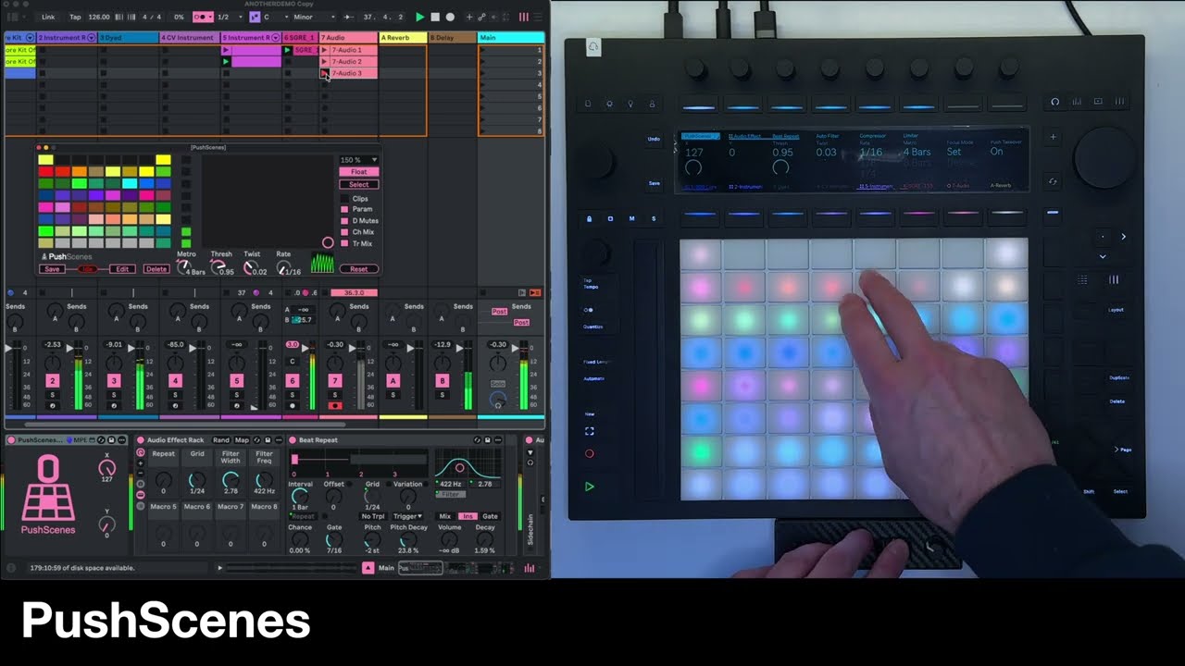Screen dimensions: 1185x666
Task: Launch the 7-Audio 3 clip
Action: (x=324, y=73)
